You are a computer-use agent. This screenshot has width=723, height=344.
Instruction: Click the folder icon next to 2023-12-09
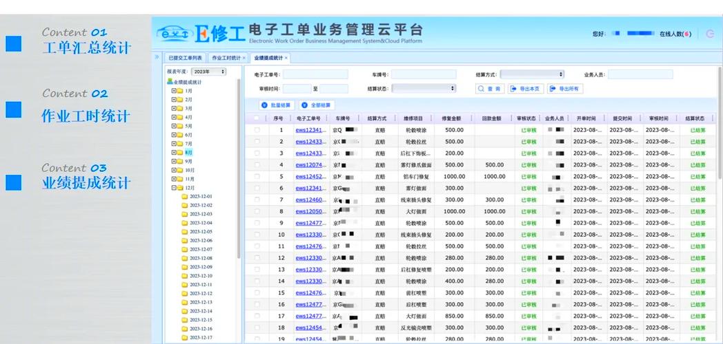tap(184, 267)
